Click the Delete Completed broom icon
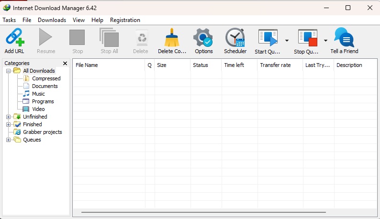 click(172, 37)
